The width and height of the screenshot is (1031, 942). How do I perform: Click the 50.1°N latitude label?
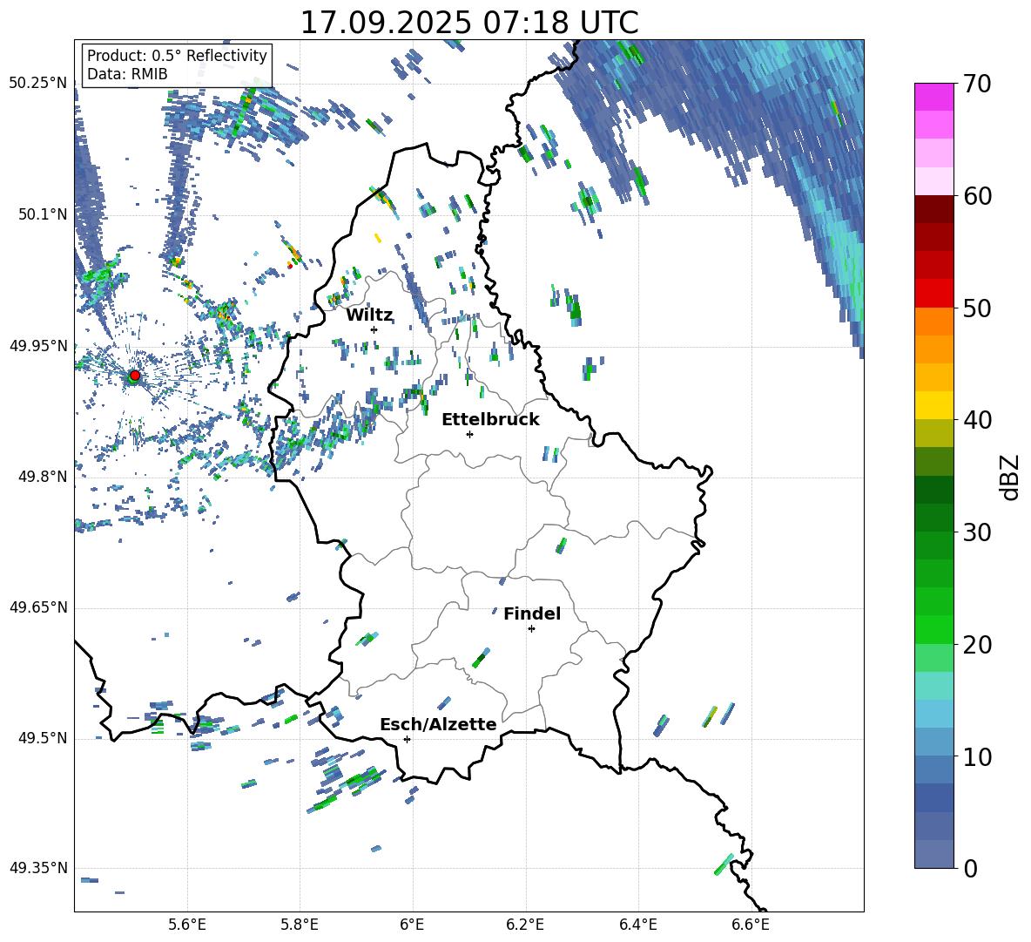pyautogui.click(x=43, y=214)
